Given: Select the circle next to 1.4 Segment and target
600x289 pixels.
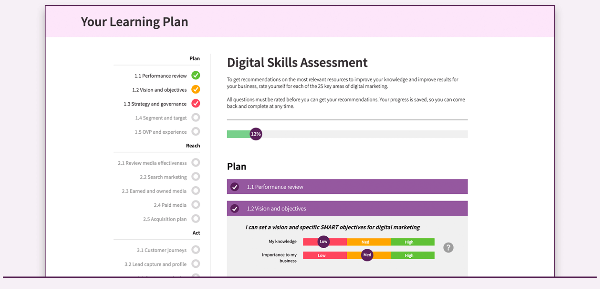Looking at the screenshot, I should [x=196, y=118].
